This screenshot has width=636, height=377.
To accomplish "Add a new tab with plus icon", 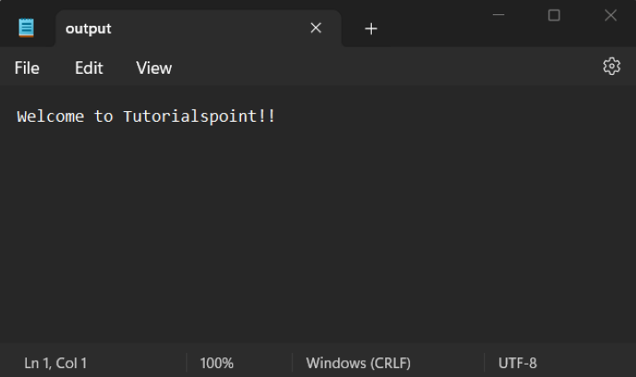I will pyautogui.click(x=371, y=28).
